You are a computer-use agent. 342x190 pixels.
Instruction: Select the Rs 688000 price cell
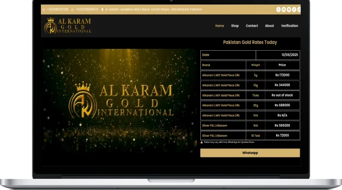(282, 105)
